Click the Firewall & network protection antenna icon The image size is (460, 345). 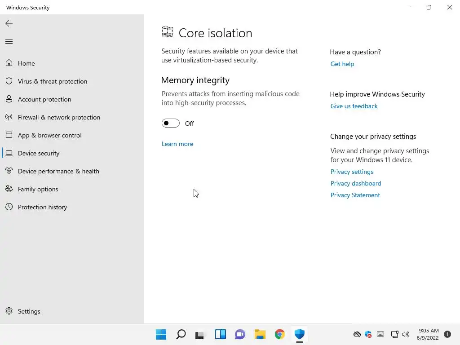9,117
